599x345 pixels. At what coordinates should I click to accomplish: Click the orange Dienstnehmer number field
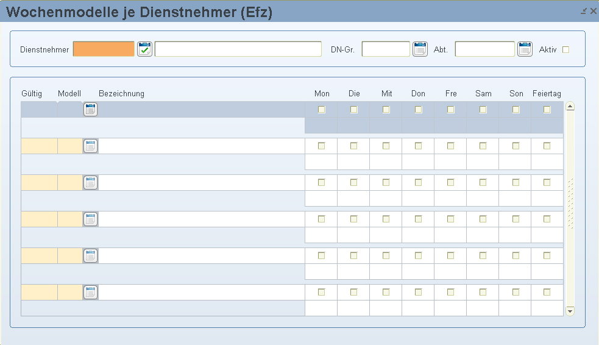[104, 49]
